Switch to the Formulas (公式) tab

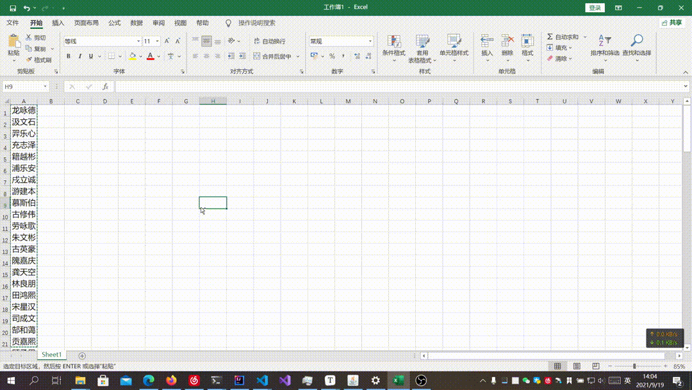(114, 23)
